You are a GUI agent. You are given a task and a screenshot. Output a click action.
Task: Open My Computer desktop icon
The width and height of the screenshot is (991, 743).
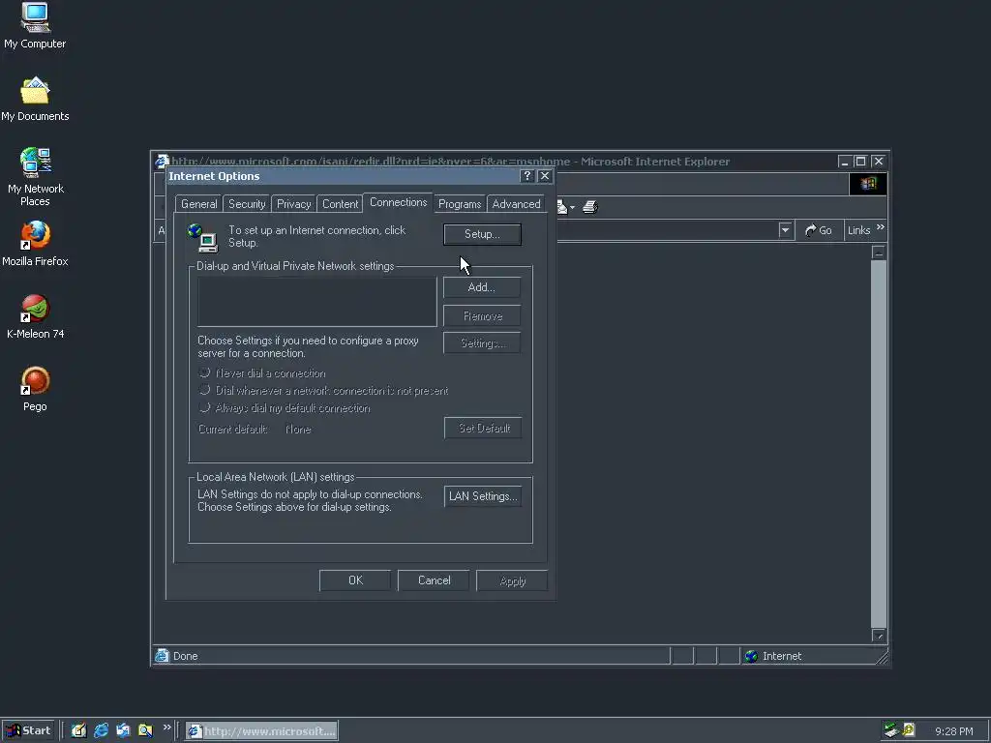click(35, 25)
